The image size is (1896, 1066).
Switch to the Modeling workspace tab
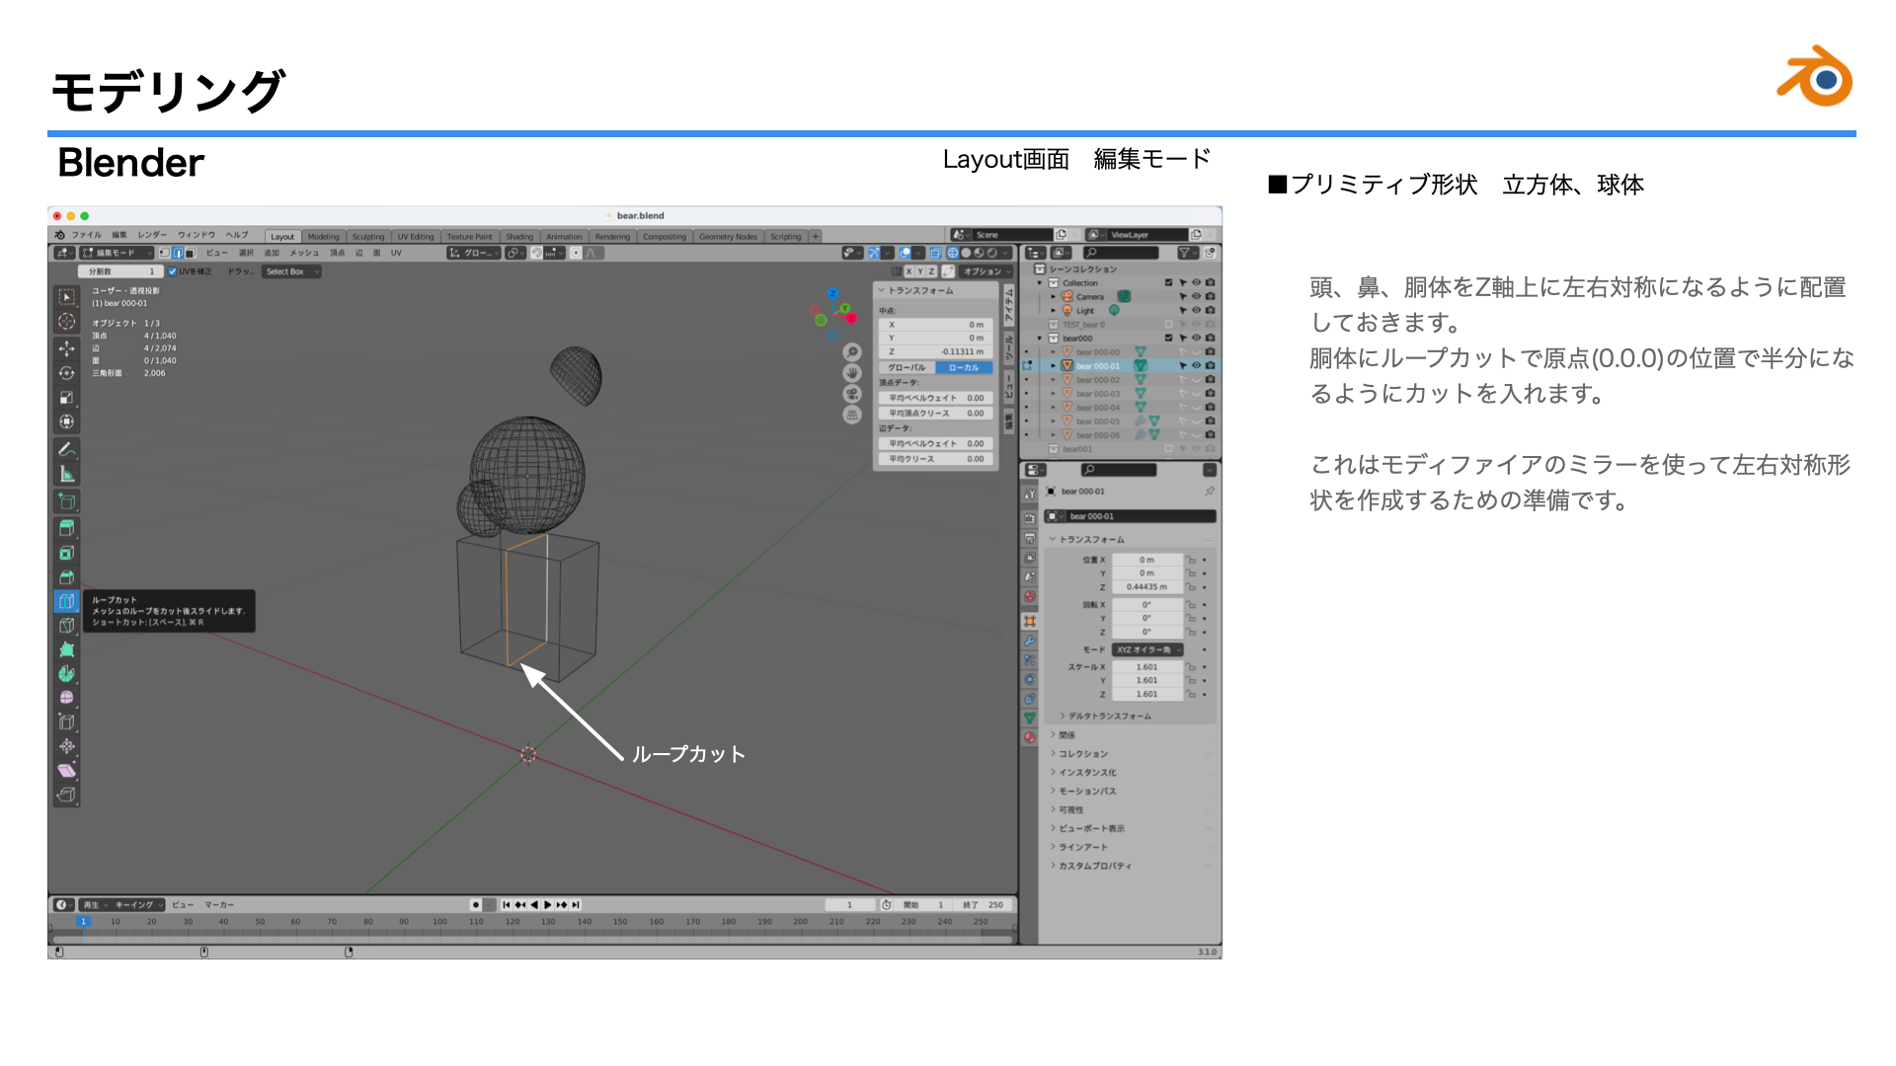(x=323, y=237)
